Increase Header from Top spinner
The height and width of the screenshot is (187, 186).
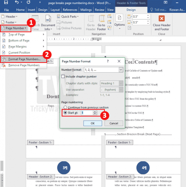point(148,16)
